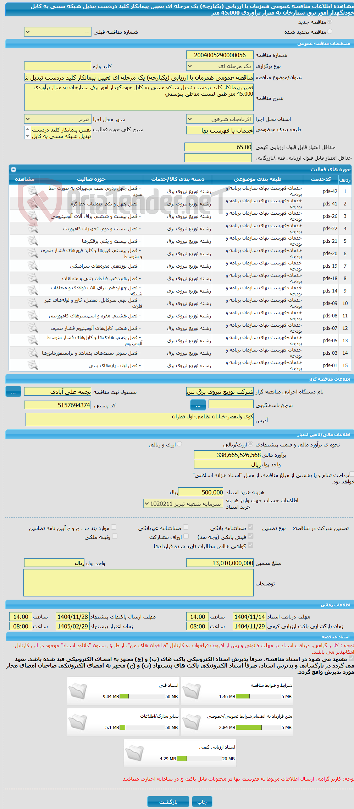354x809 pixels.
Task: Open ellipsis button beside مرجع پاسخگویی
Action: [198, 405]
